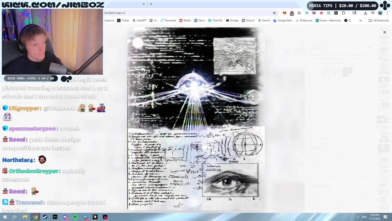Image resolution: width=392 pixels, height=221 pixels.
Task: Open the green waveform app in taskbar
Action: click(x=55, y=217)
